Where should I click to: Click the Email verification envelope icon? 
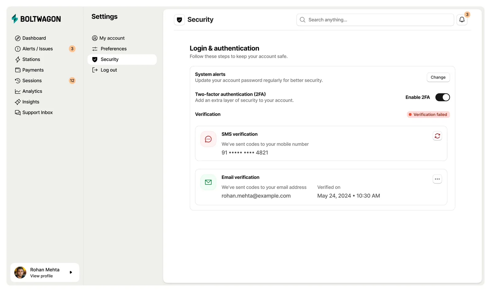tap(208, 182)
